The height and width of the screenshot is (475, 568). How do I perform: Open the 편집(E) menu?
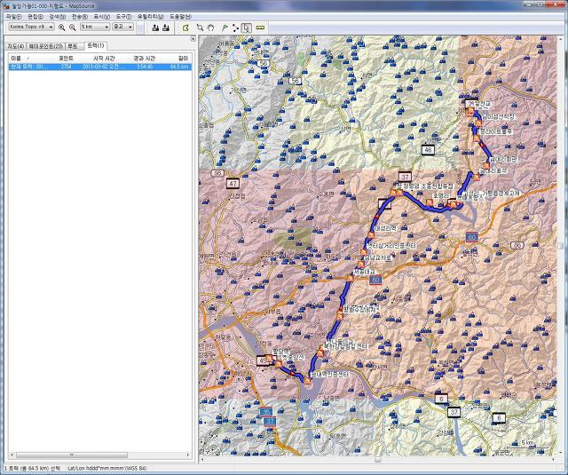[x=35, y=17]
